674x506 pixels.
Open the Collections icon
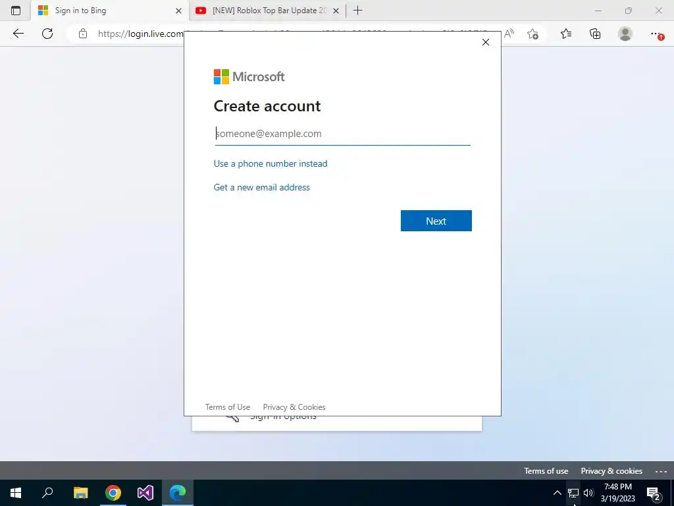pyautogui.click(x=595, y=34)
